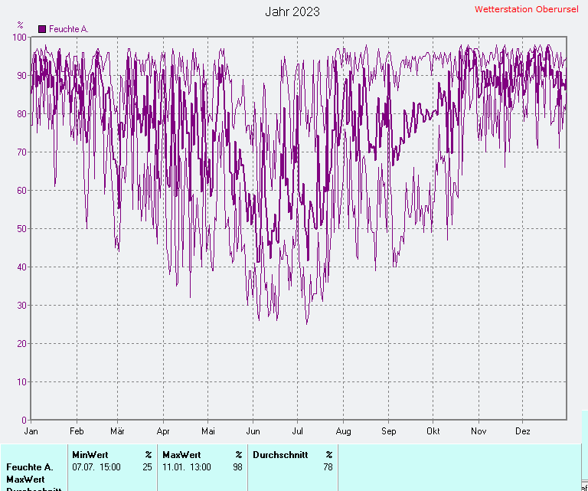Click the 'Aug' month axis label
588x491 pixels.
(343, 431)
